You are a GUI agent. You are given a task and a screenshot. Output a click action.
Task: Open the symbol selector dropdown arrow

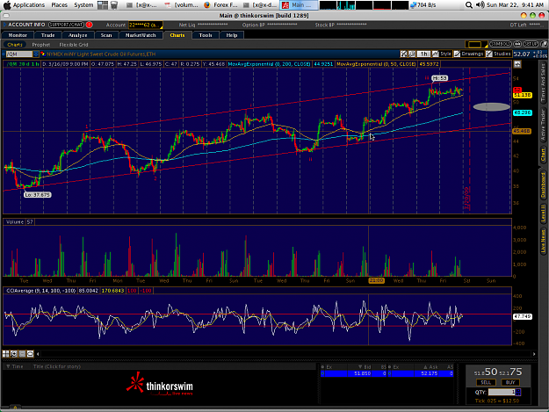tap(36, 54)
